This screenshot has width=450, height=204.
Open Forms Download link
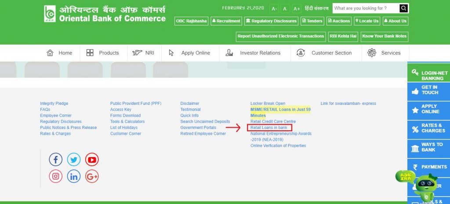[x=125, y=115]
